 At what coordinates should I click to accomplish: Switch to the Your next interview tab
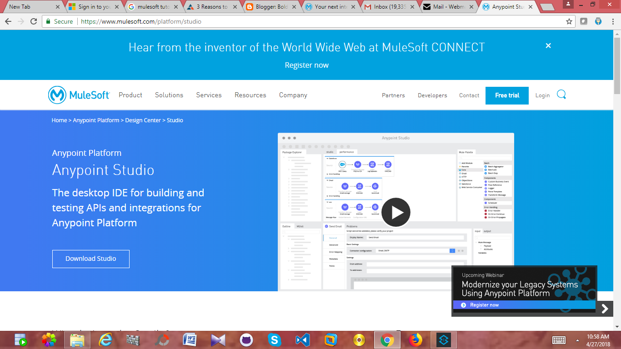tap(330, 7)
